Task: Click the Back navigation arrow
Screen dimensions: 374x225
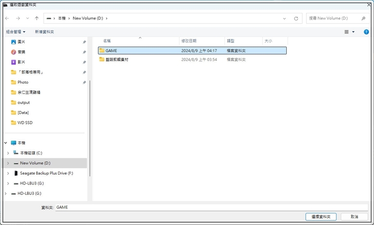Action: (x=7, y=18)
